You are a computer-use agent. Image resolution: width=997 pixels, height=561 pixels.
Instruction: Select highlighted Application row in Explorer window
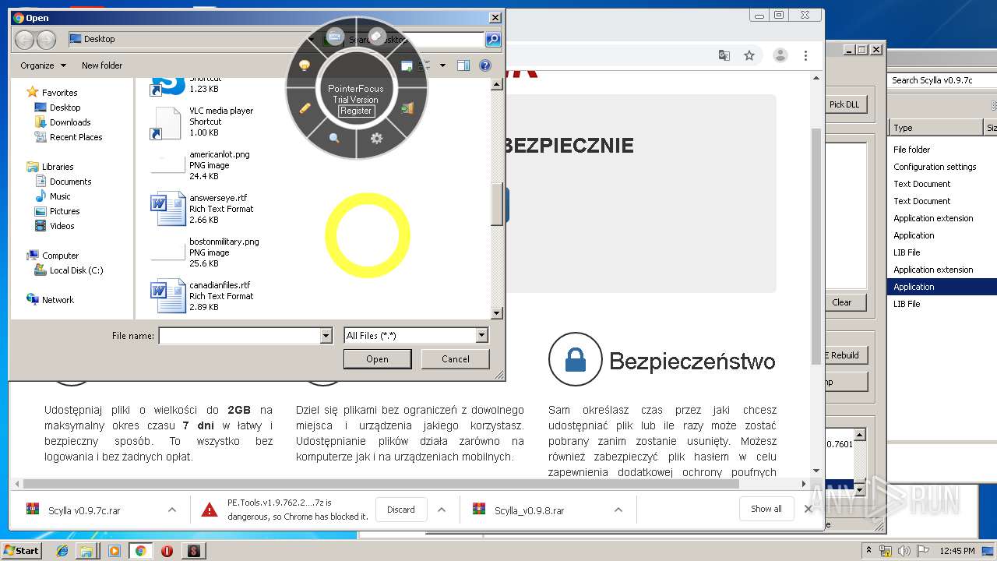click(x=942, y=287)
